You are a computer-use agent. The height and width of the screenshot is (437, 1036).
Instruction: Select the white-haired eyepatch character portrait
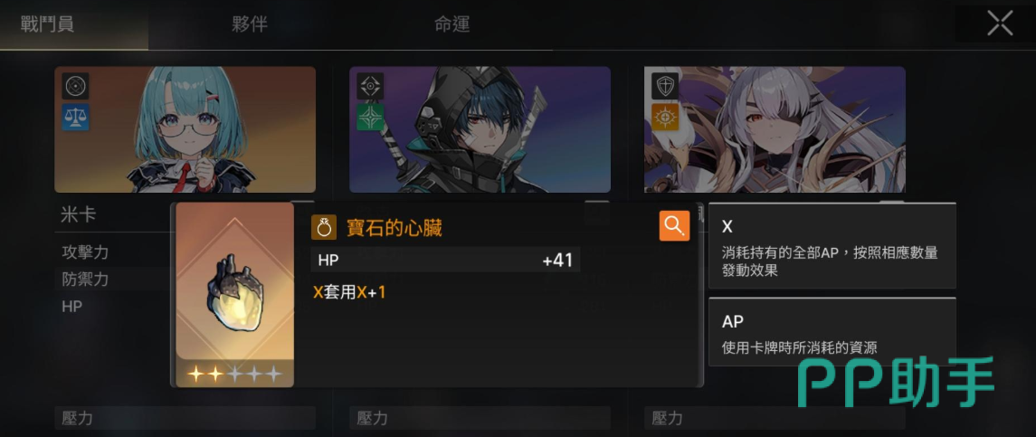click(775, 129)
